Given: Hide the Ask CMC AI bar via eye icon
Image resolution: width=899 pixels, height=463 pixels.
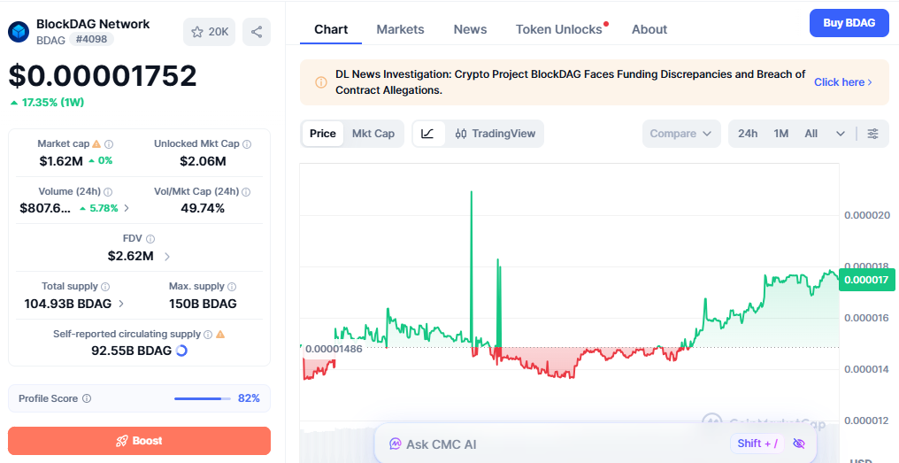Looking at the screenshot, I should [x=799, y=444].
